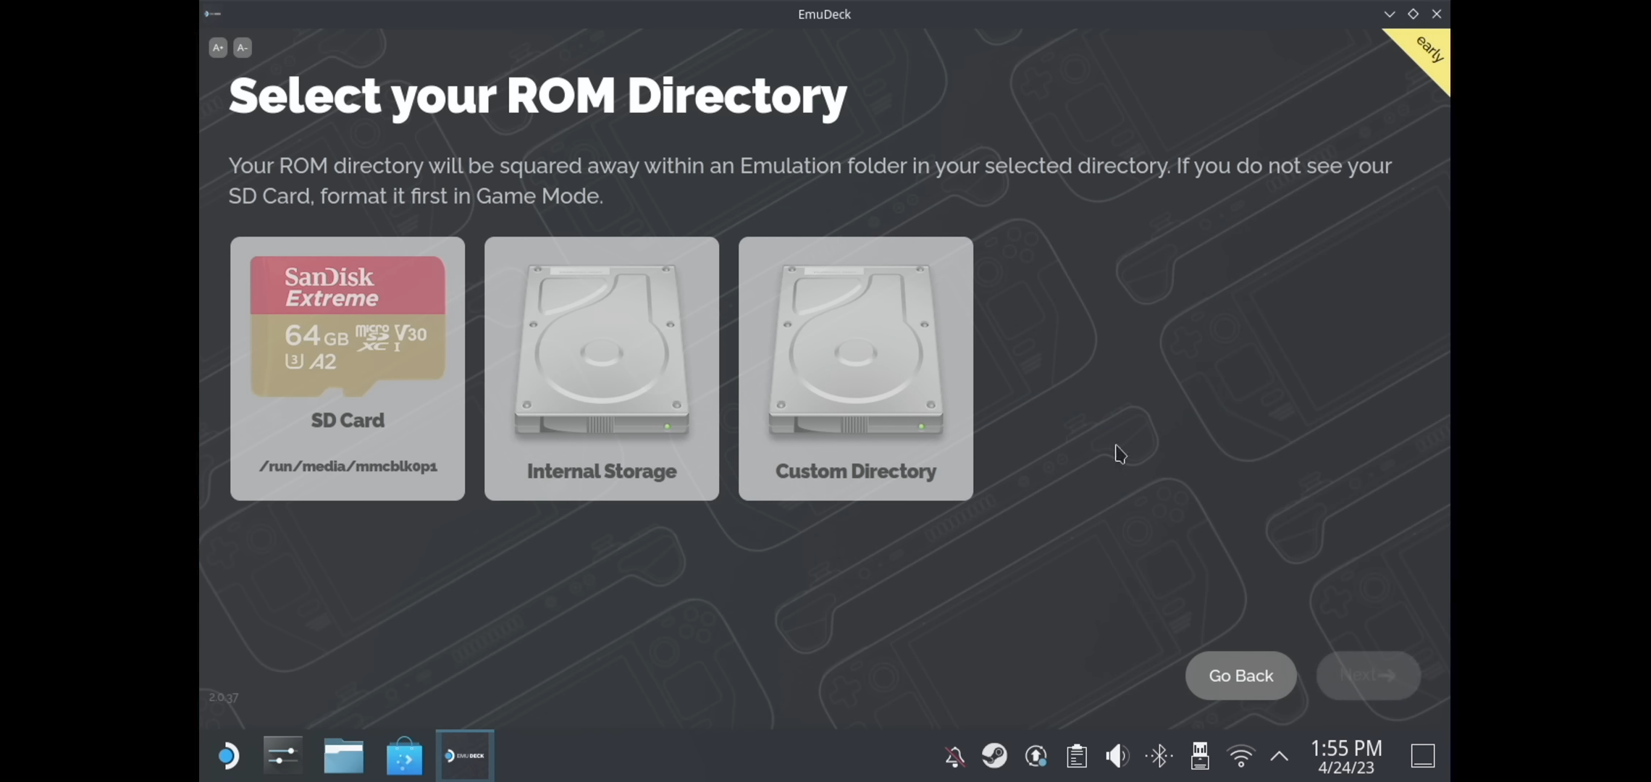
Task: Open the clipboard manager in the tray
Action: (x=1076, y=755)
